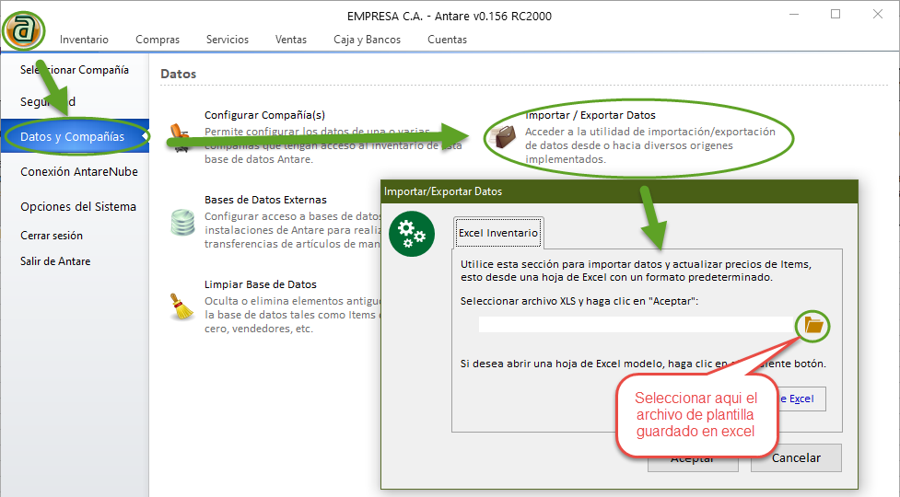Click the Limpiar Base de Datos broom icon

(182, 306)
